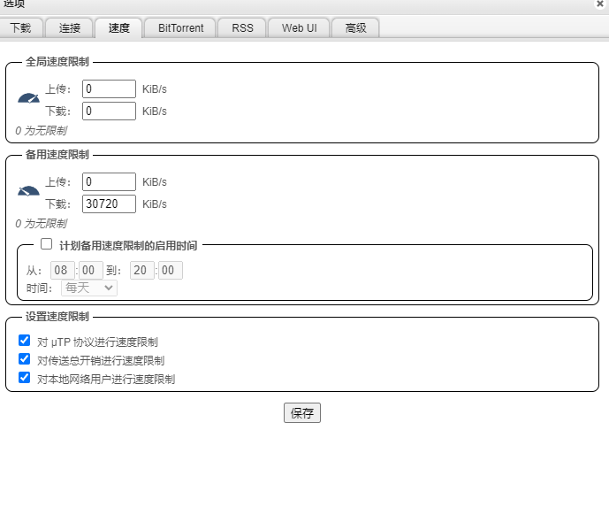Click the 对本地网络用户进行速度限制 label

106,380
